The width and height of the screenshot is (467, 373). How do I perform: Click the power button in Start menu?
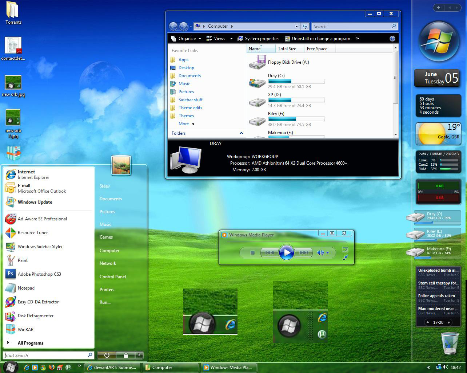[x=107, y=355]
